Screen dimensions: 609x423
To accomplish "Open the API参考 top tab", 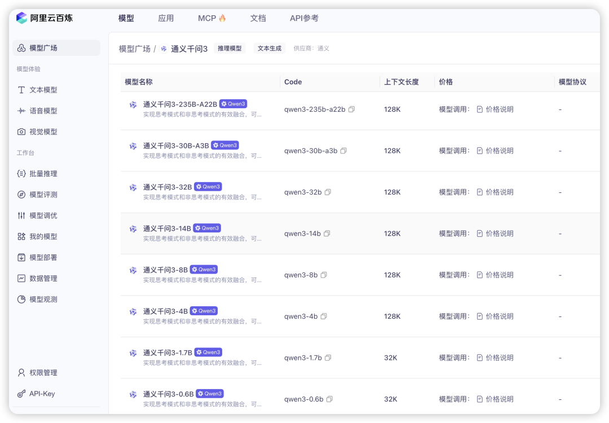I will click(x=304, y=18).
